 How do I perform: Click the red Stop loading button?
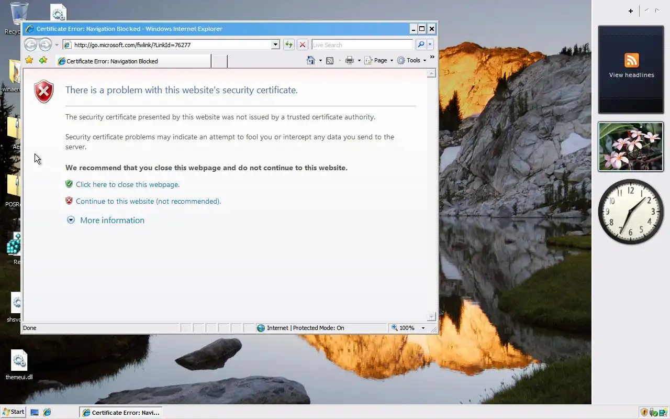[303, 45]
